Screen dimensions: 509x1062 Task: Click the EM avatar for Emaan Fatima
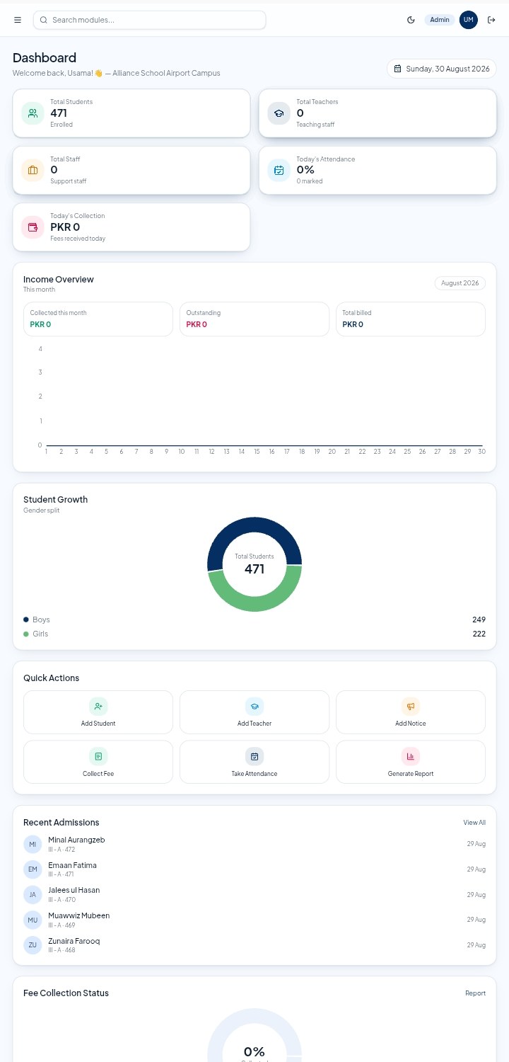pyautogui.click(x=33, y=869)
